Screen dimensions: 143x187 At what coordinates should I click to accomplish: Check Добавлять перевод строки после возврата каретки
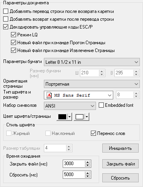[x=6, y=11]
